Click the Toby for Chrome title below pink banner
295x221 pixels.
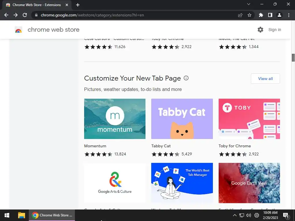(235, 146)
